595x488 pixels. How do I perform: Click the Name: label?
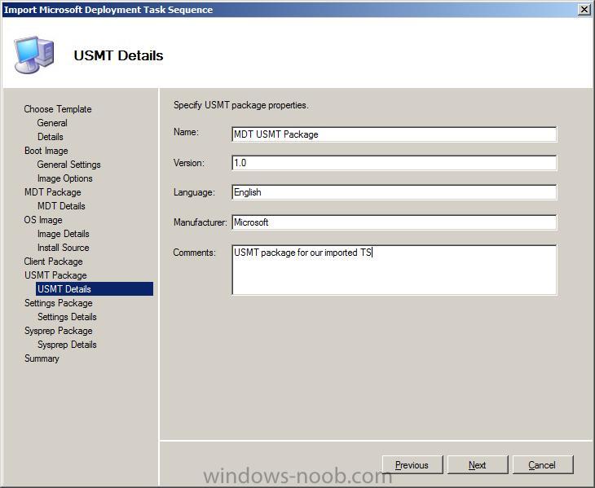click(x=186, y=132)
